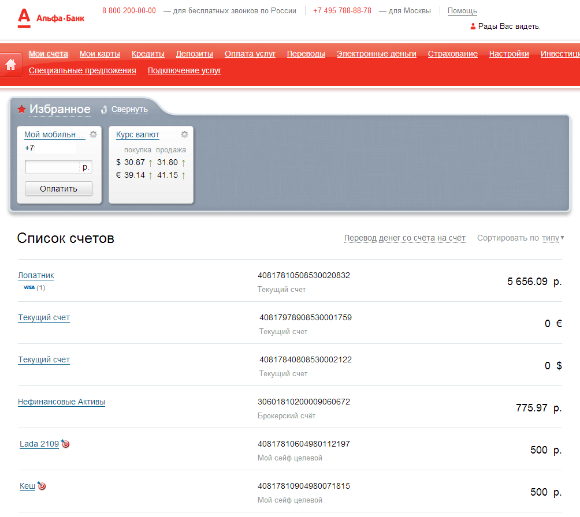This screenshot has height=517, width=580.
Task: Open the Курс валют widget title link
Action: (137, 134)
